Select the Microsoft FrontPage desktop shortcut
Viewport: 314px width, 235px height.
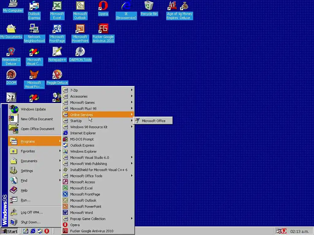[57, 33]
